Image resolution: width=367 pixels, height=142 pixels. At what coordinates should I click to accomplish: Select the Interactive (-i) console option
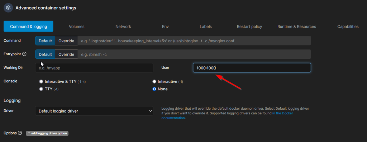[154, 81]
